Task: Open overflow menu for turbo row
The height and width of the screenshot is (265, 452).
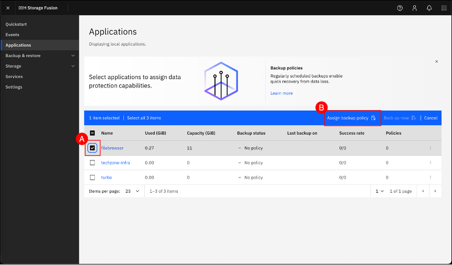Action: [430, 178]
